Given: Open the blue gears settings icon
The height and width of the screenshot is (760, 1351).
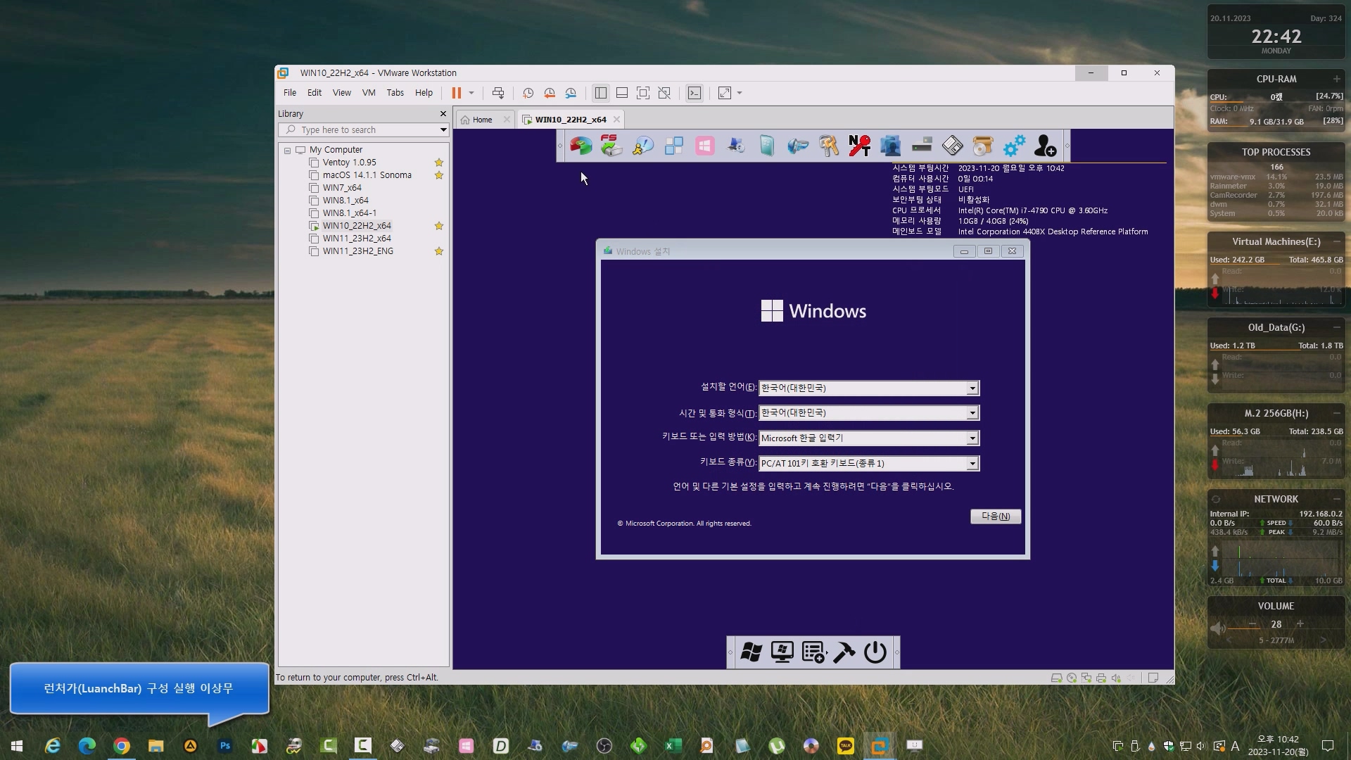Looking at the screenshot, I should click(x=1014, y=146).
